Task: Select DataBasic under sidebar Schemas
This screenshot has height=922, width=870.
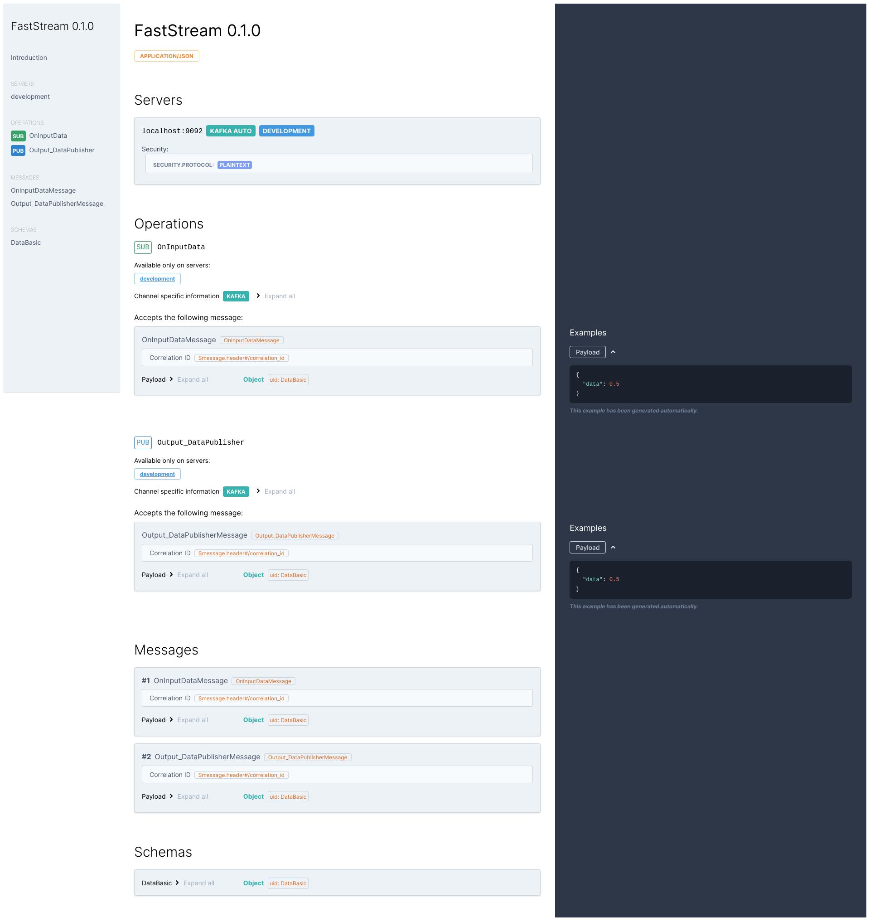Action: click(x=26, y=243)
